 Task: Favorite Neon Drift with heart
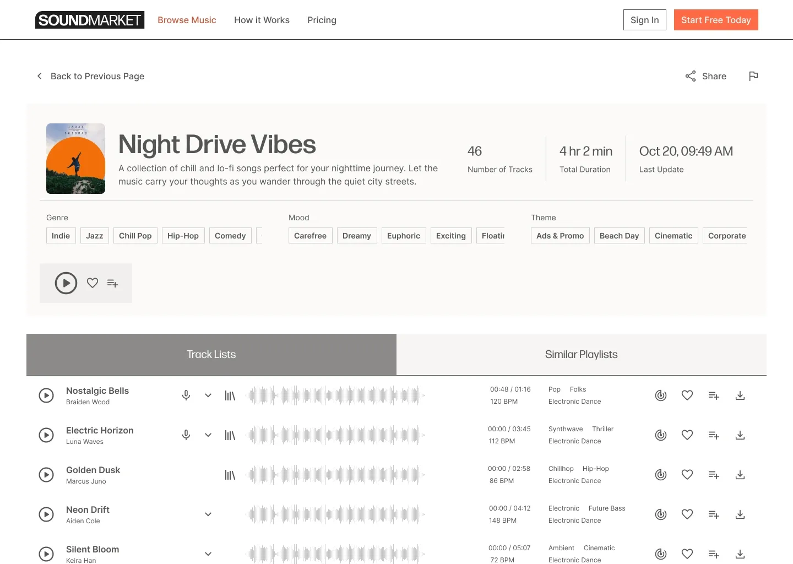pyautogui.click(x=687, y=514)
